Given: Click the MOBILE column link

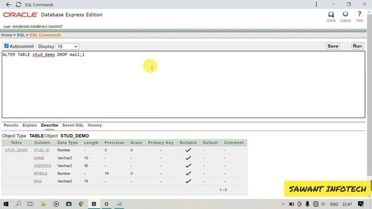Looking at the screenshot, I should (41, 174).
